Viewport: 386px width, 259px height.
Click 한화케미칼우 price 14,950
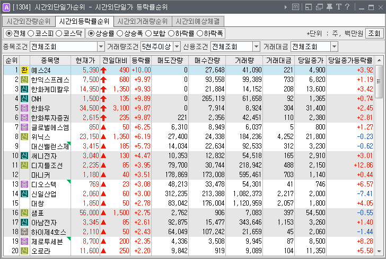pos(89,89)
